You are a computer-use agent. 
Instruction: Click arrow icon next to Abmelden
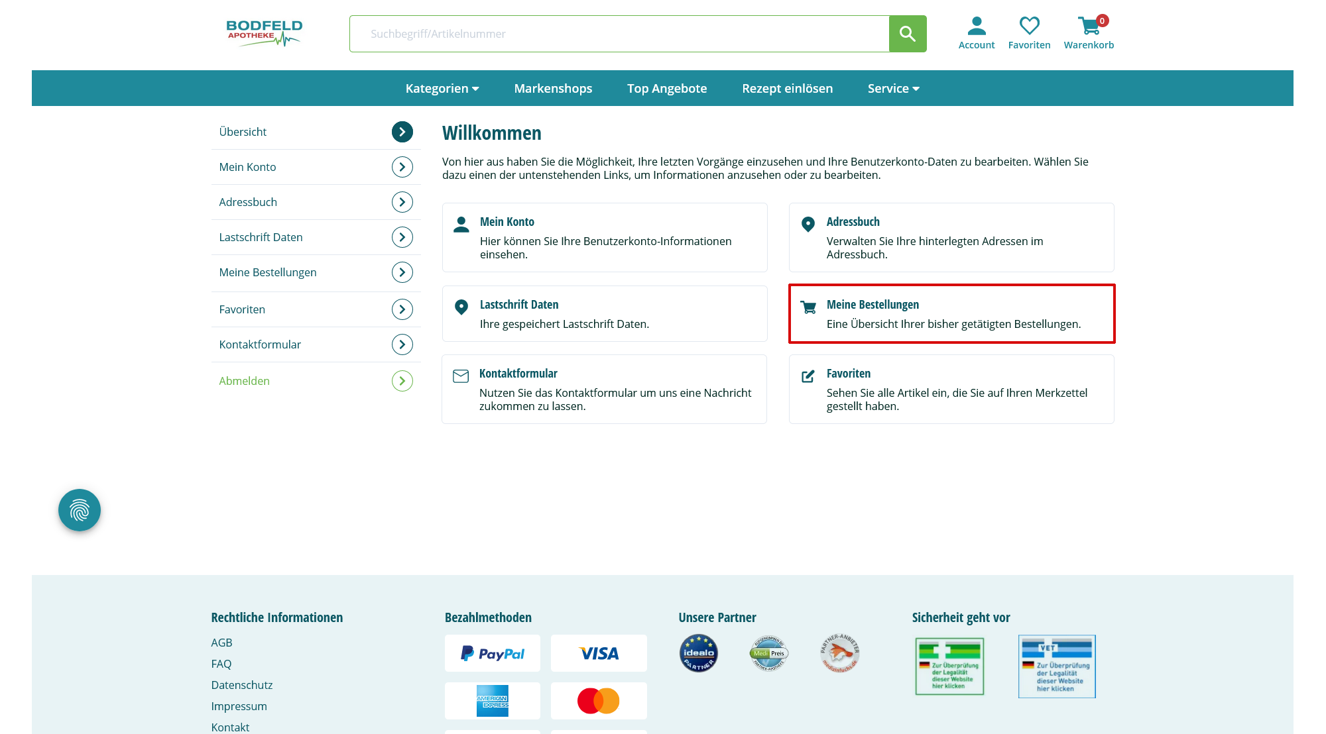(402, 381)
